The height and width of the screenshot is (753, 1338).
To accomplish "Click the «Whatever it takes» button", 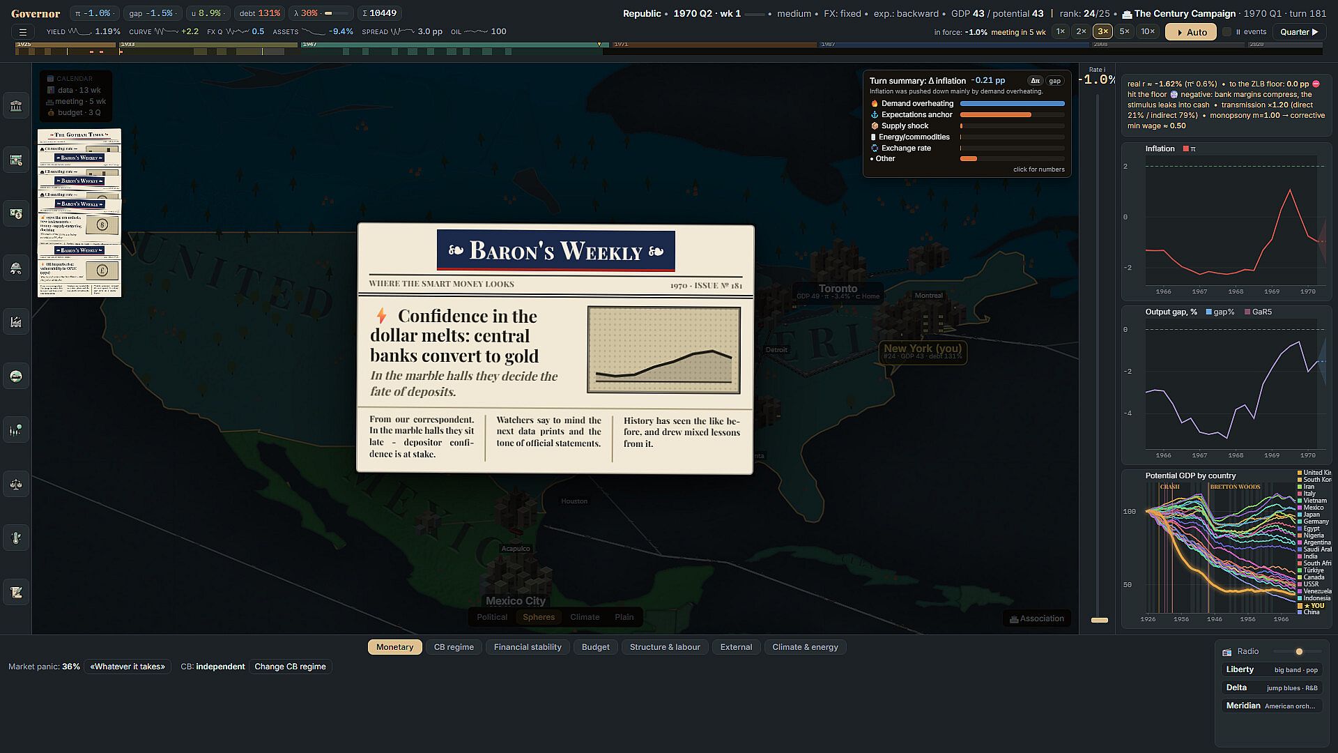I will coord(128,667).
